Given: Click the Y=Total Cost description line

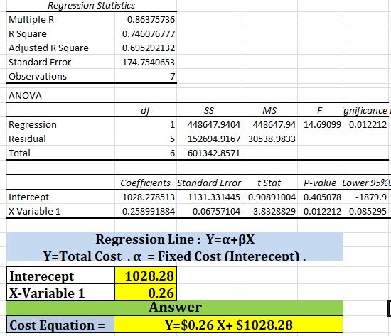Looking at the screenshot, I should click(x=175, y=255).
